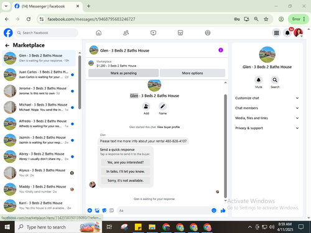The image size is (311, 233).
Task: Bookmark this page with star icon
Action: (266, 19)
